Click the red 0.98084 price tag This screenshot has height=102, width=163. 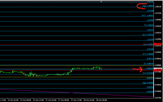click(x=158, y=70)
